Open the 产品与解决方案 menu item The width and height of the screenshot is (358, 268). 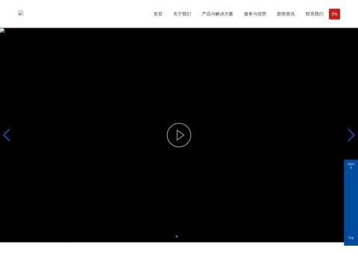point(217,14)
